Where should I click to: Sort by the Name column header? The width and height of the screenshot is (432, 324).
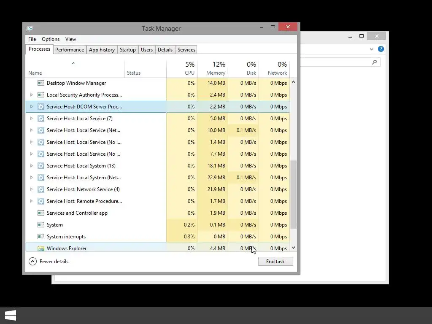click(x=75, y=68)
